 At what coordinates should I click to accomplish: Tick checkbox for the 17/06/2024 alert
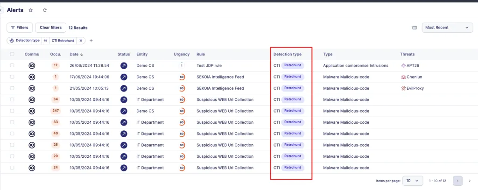click(12, 77)
